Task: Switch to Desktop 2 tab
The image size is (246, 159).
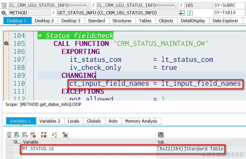Action: click(x=44, y=21)
